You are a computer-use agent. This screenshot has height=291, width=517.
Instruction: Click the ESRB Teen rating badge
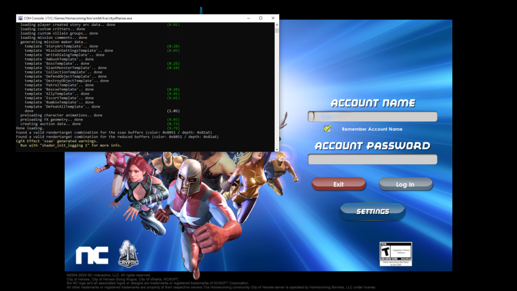(x=396, y=254)
